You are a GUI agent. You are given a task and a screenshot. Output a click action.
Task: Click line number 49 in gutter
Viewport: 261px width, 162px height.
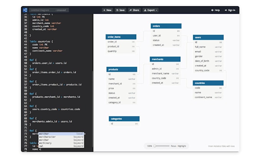point(25,60)
